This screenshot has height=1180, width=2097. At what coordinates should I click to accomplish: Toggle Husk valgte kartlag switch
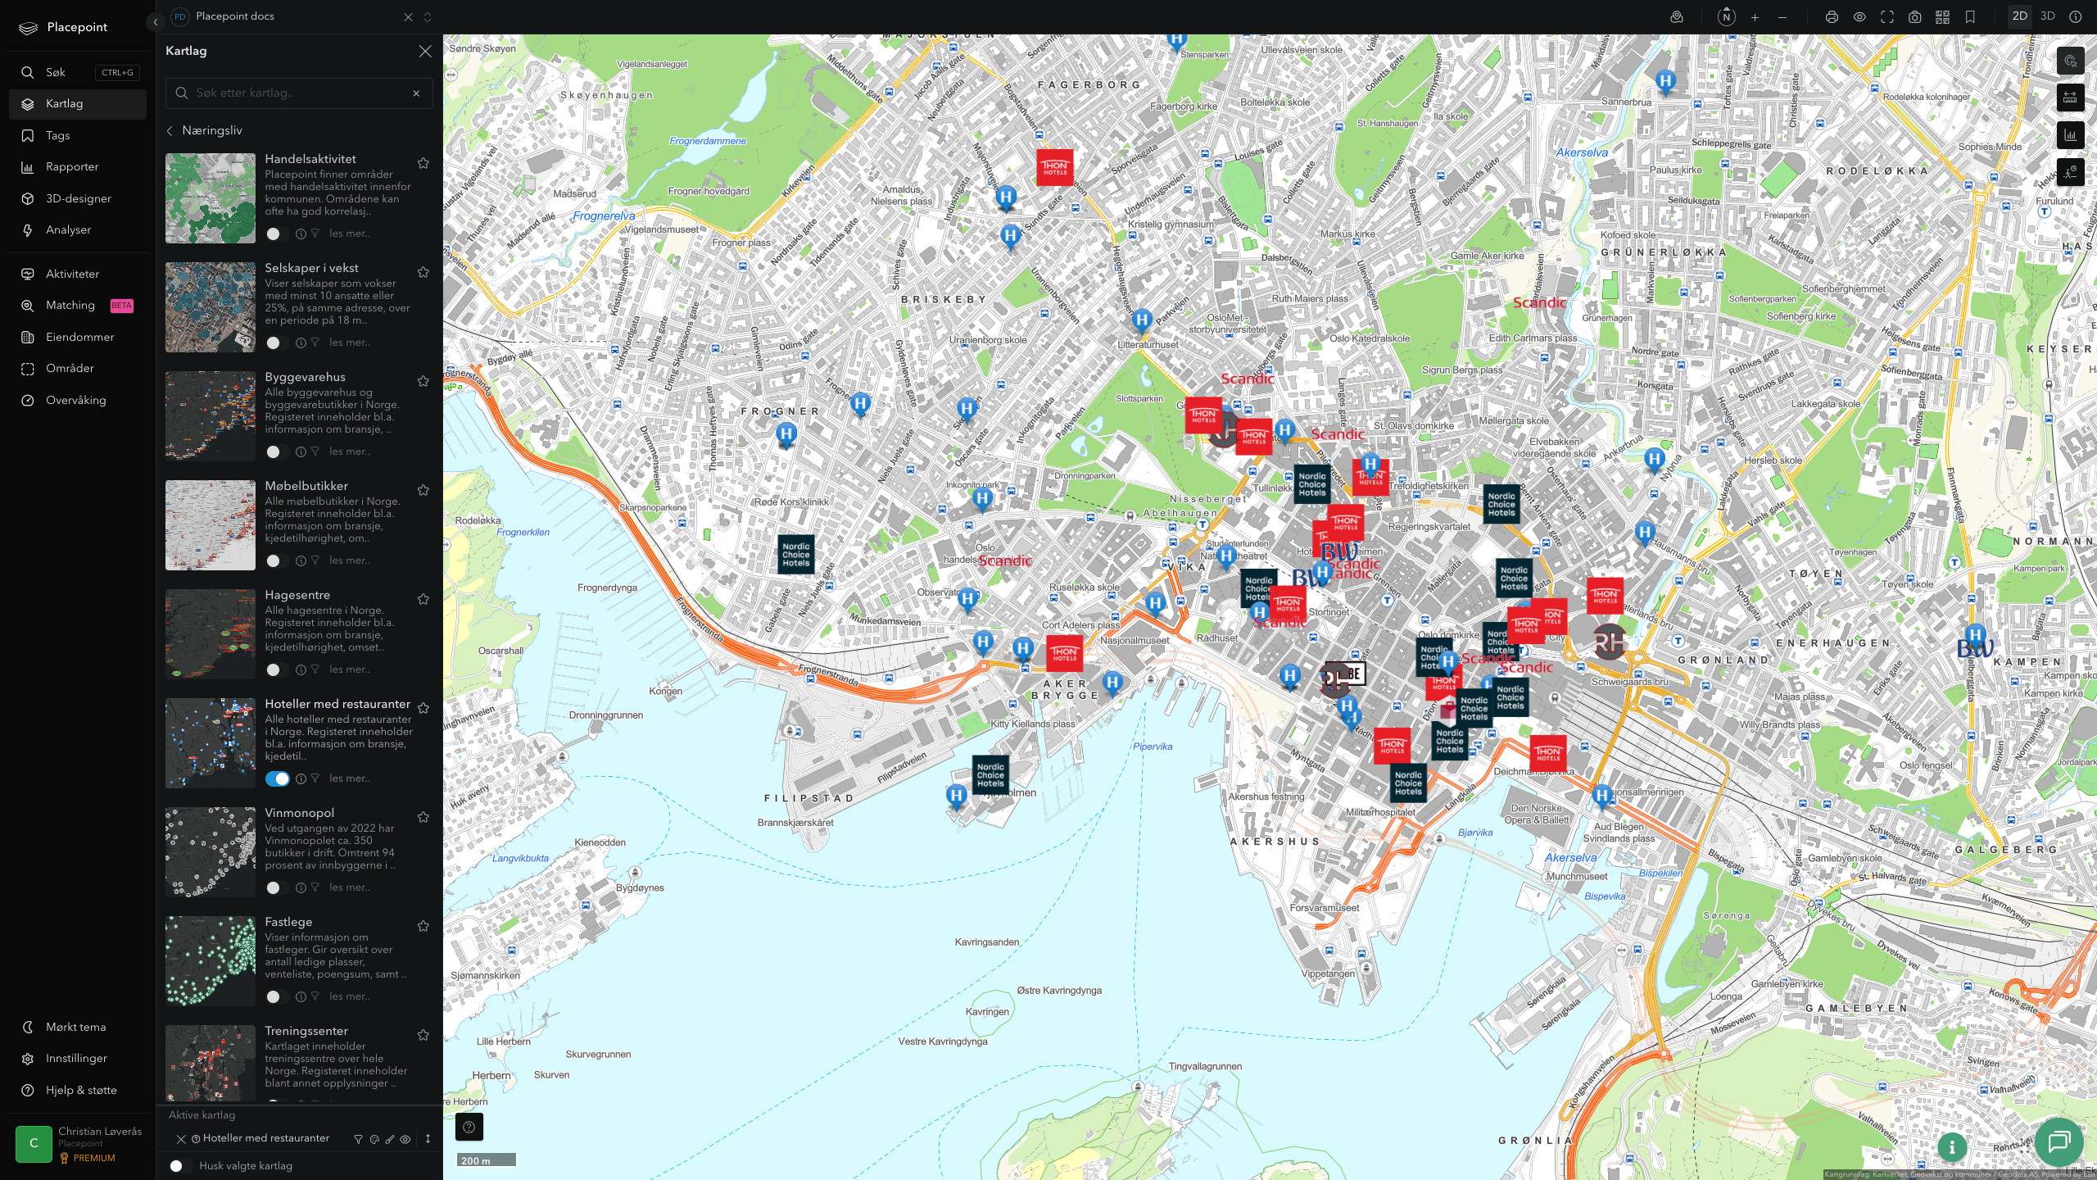180,1166
